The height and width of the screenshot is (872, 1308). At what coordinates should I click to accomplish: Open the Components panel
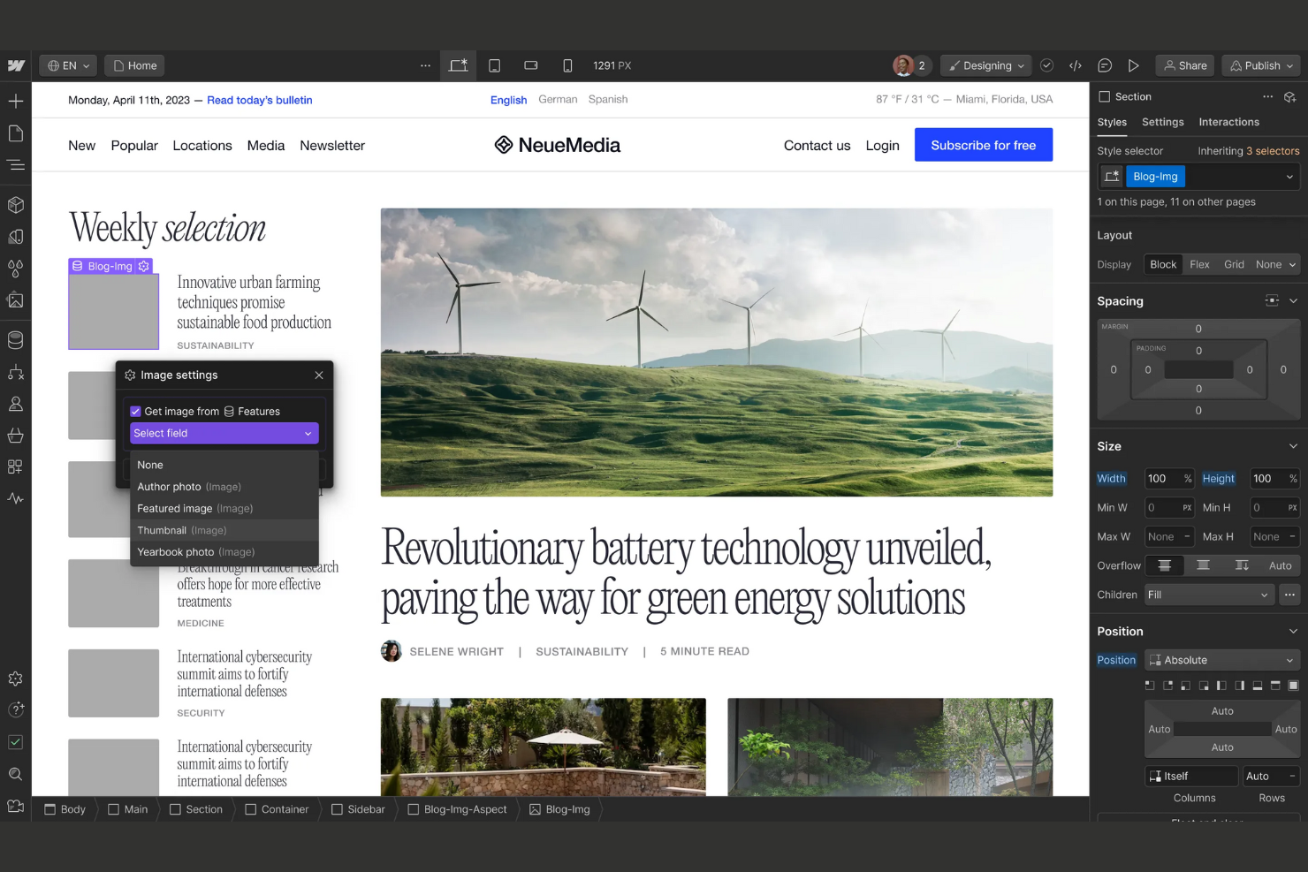coord(15,204)
